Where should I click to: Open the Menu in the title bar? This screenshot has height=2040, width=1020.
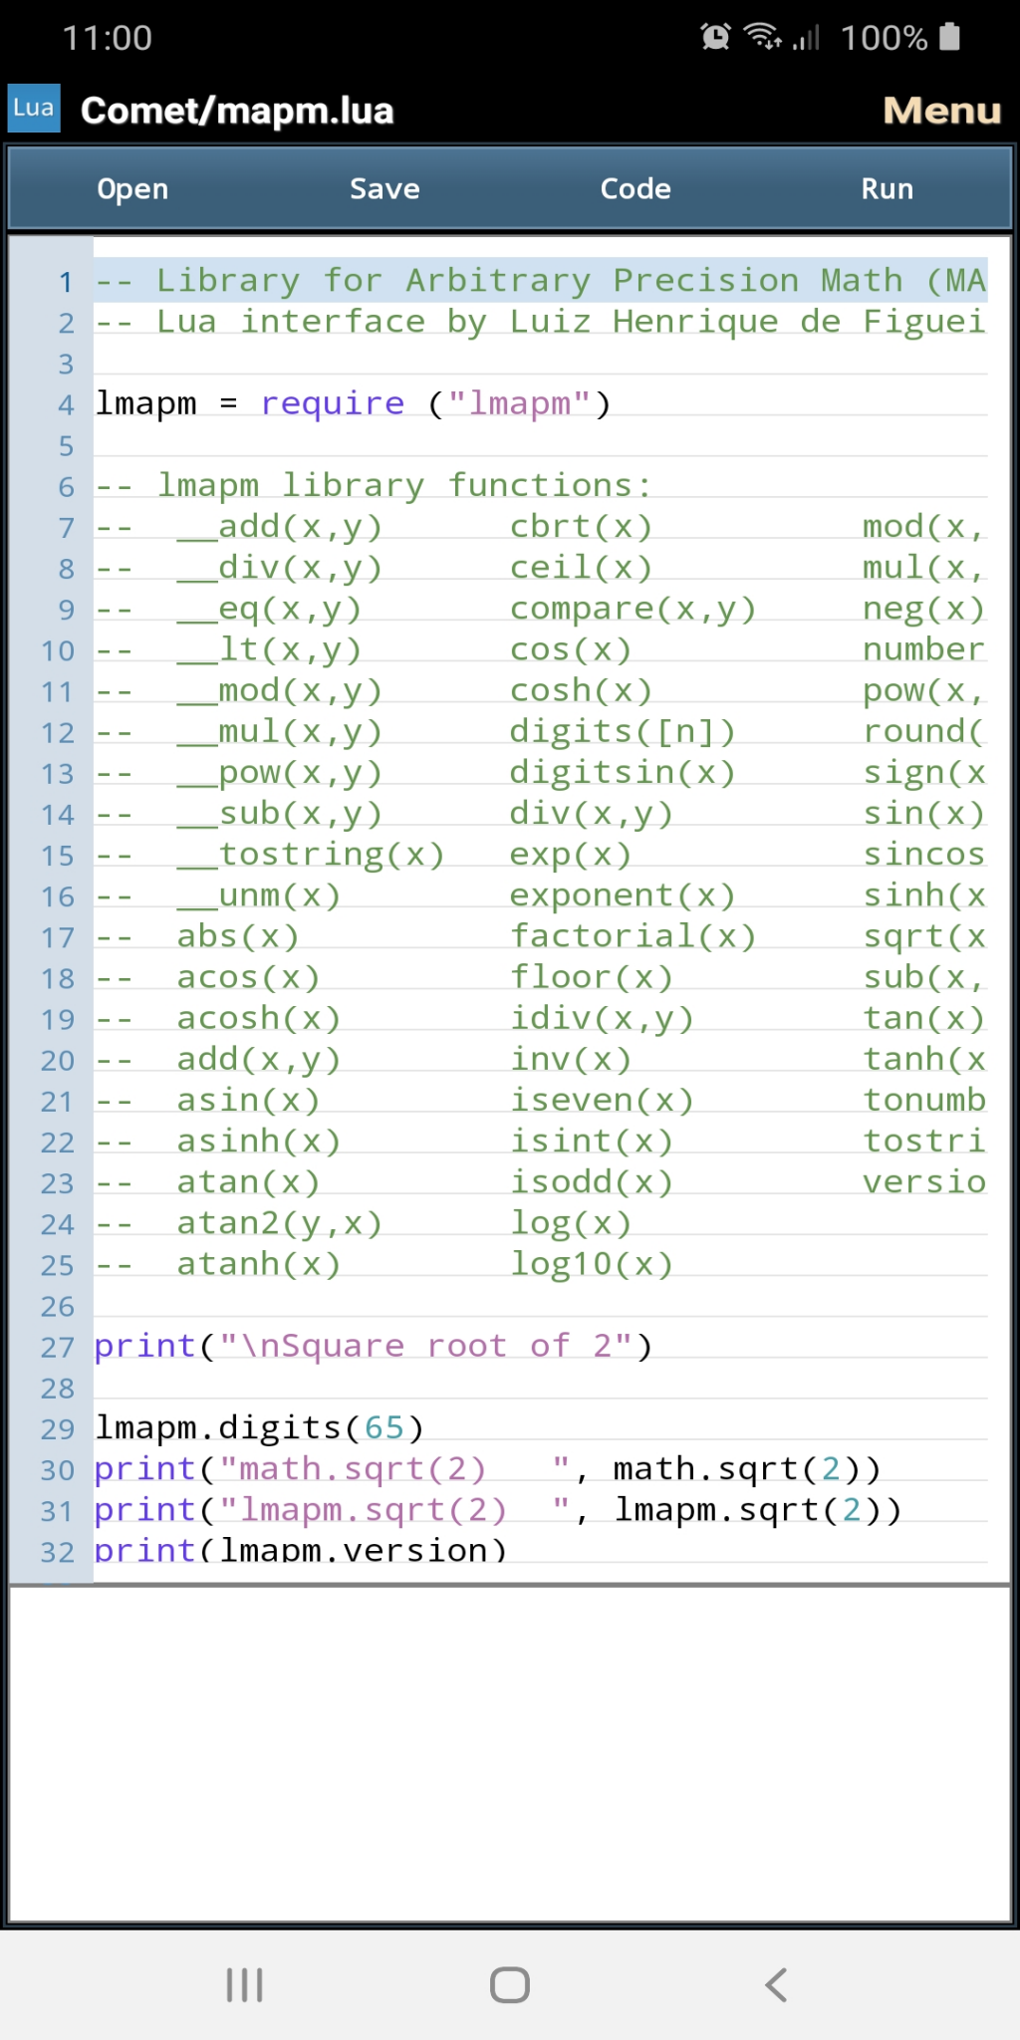tap(941, 111)
